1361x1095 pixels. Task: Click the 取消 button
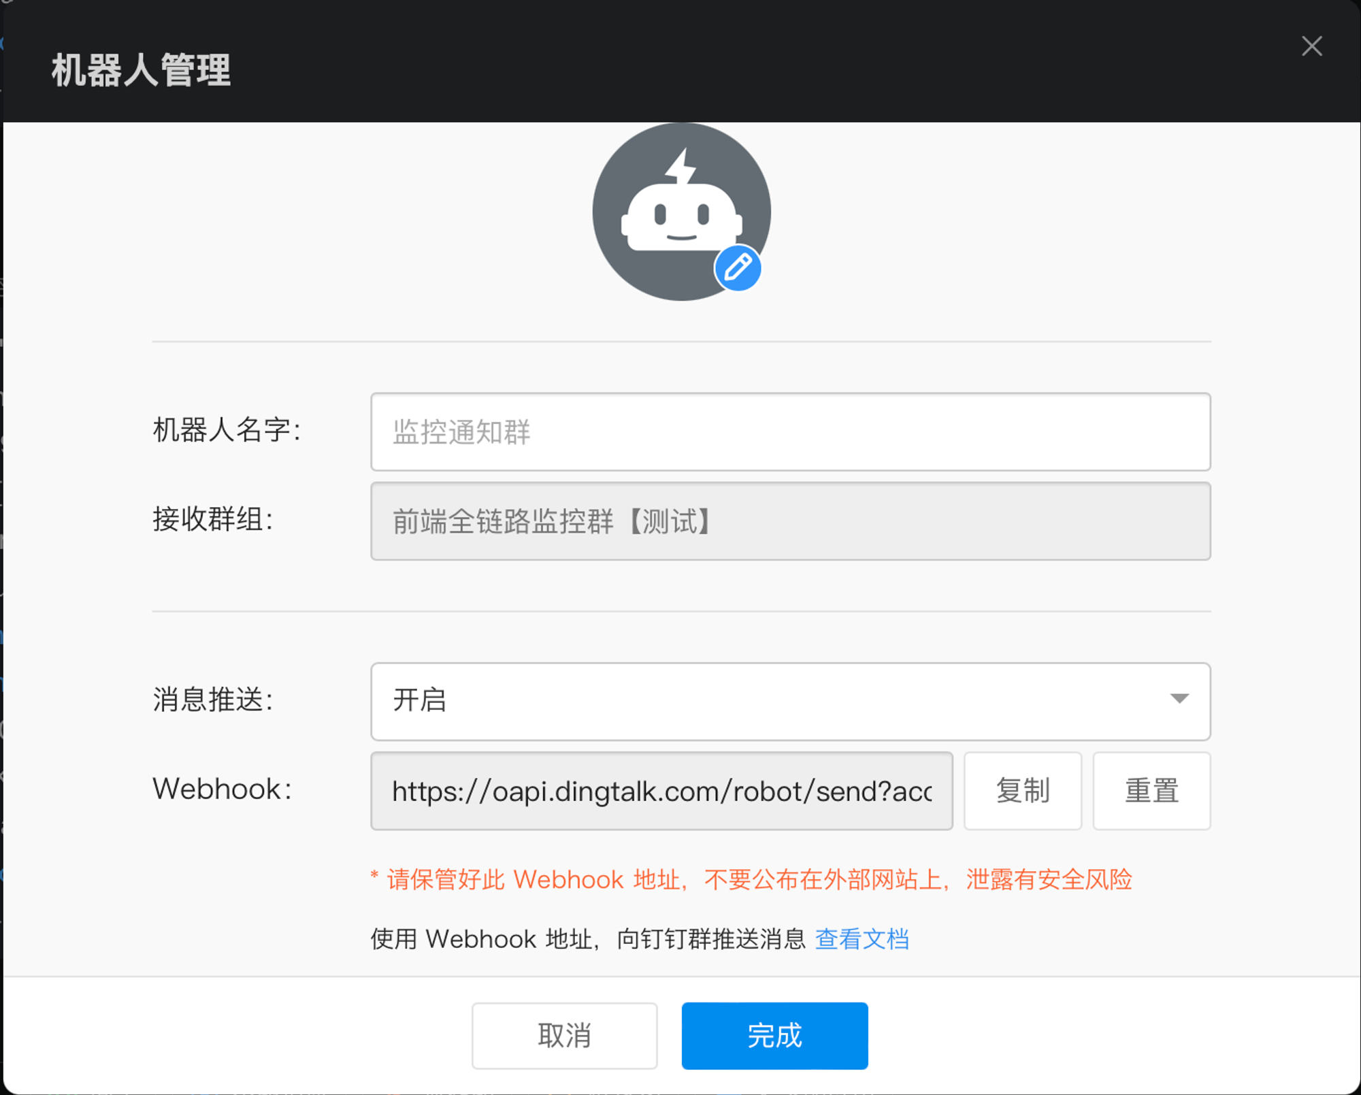tap(564, 1035)
